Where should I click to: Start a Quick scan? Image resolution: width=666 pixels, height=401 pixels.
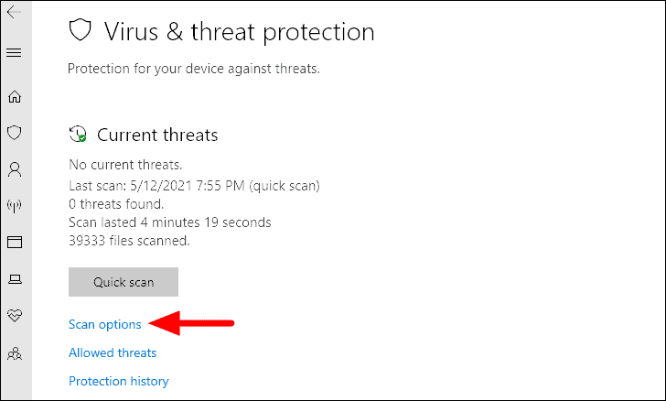point(124,282)
